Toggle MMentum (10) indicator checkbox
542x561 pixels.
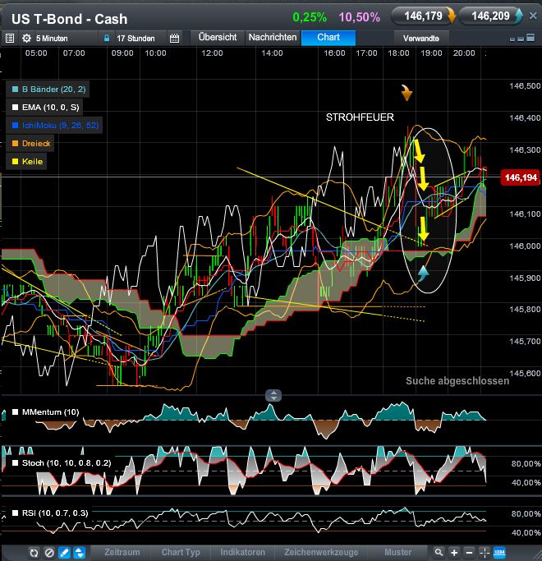(15, 412)
